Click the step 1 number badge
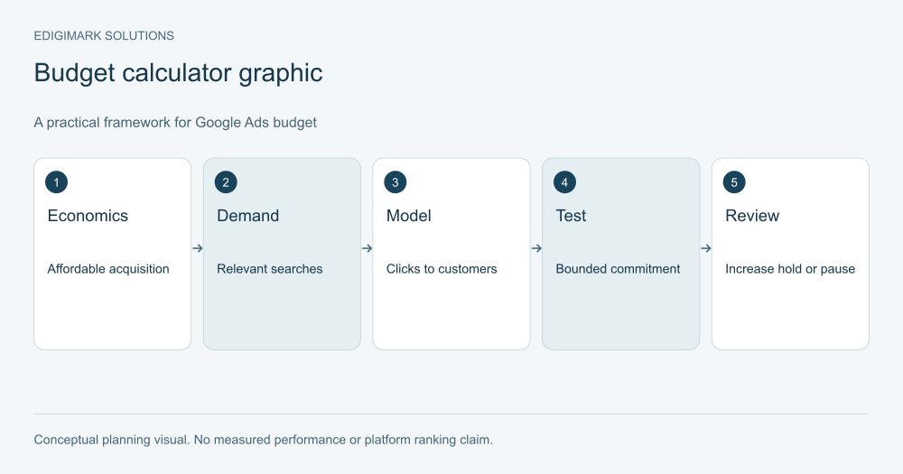The height and width of the screenshot is (474, 903). click(56, 182)
